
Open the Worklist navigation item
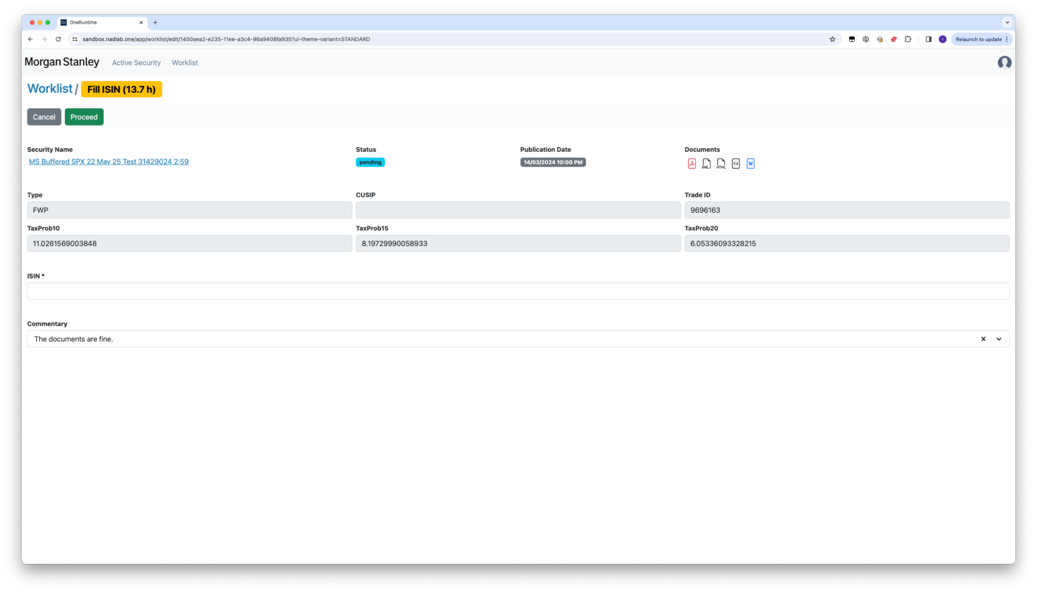coord(184,63)
